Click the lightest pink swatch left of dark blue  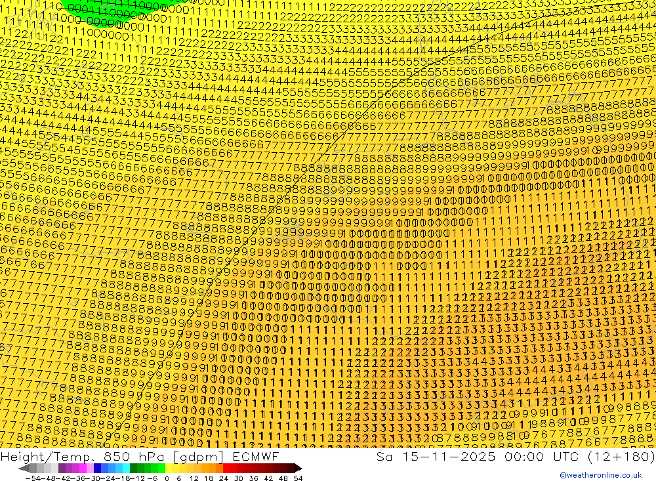tap(90, 469)
